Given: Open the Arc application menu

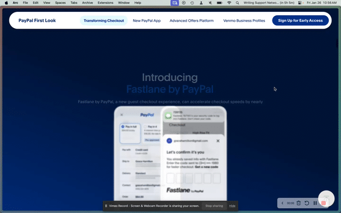Looking at the screenshot, I should click(x=15, y=3).
